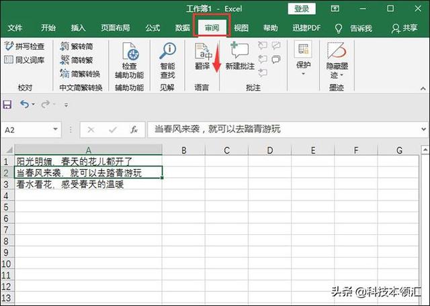Open ribbon display options icon

[x=335, y=9]
